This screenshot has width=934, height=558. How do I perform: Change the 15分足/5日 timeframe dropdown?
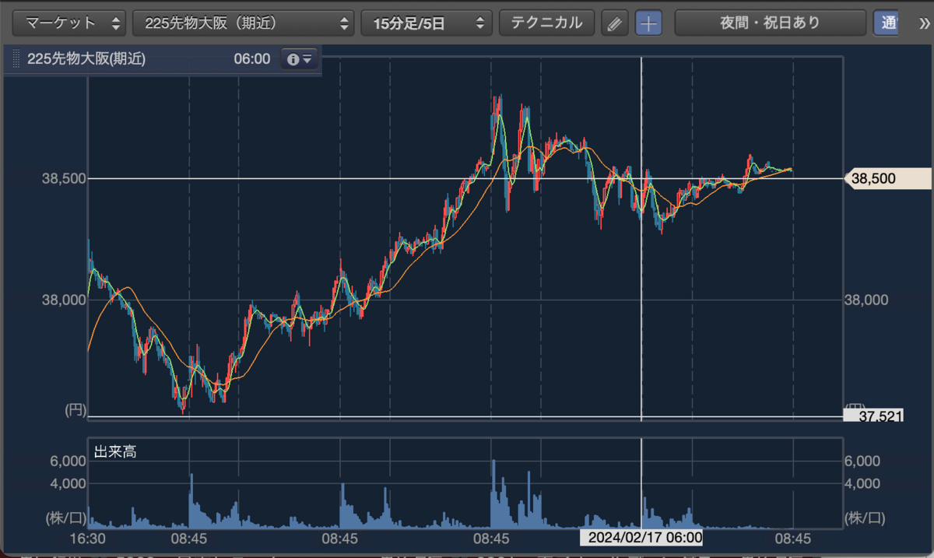pos(427,23)
